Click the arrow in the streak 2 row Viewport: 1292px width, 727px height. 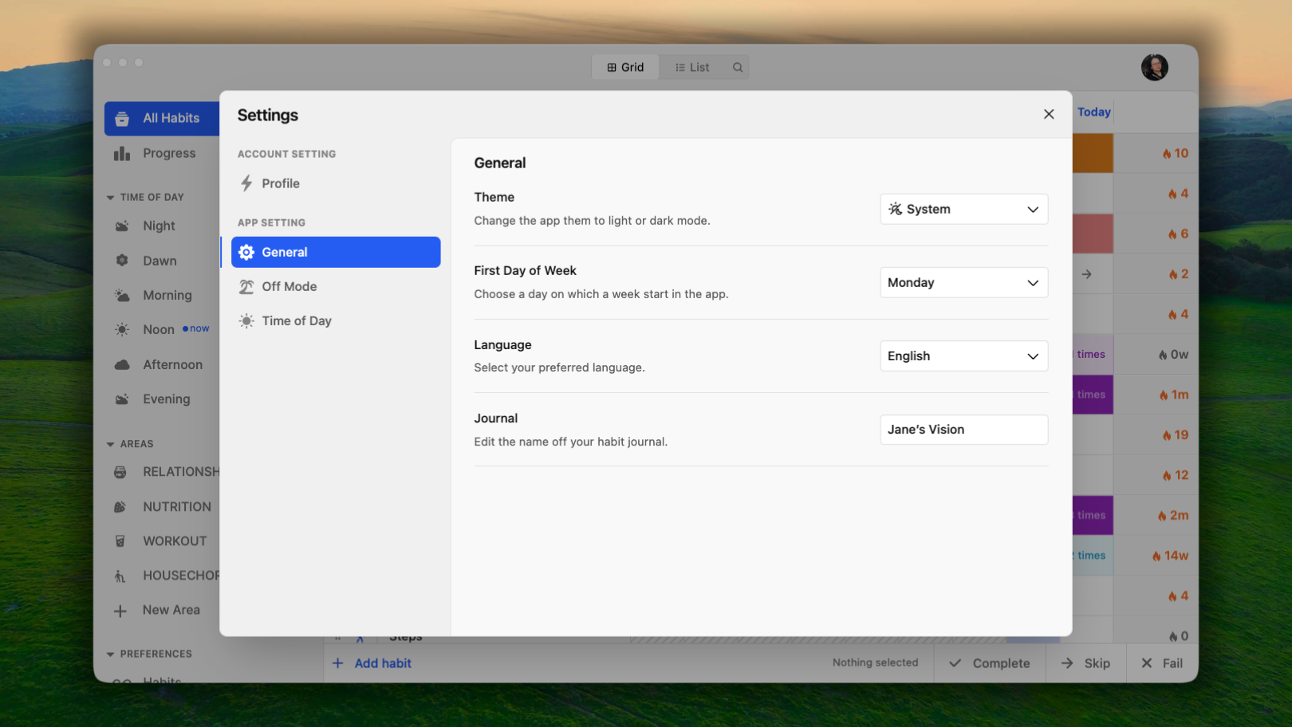click(1087, 274)
